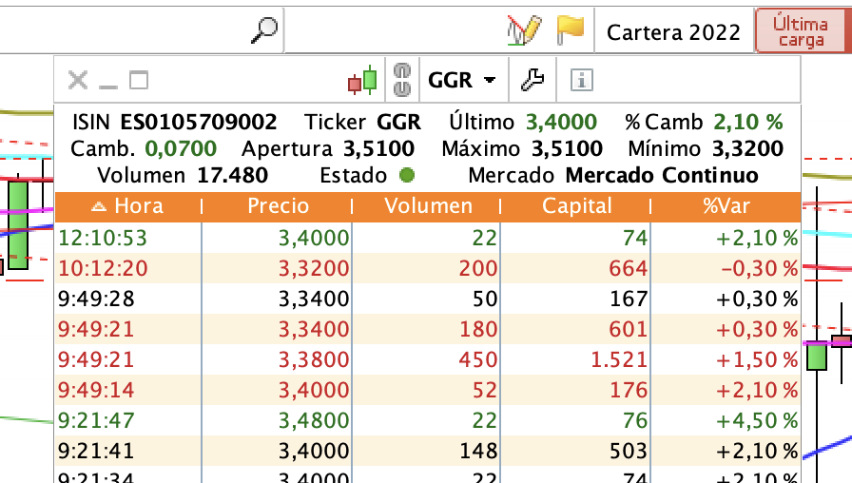Click the % Camb value 2,10 %
This screenshot has height=483, width=852.
click(748, 123)
